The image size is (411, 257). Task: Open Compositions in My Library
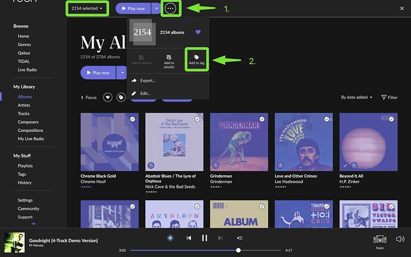[30, 130]
